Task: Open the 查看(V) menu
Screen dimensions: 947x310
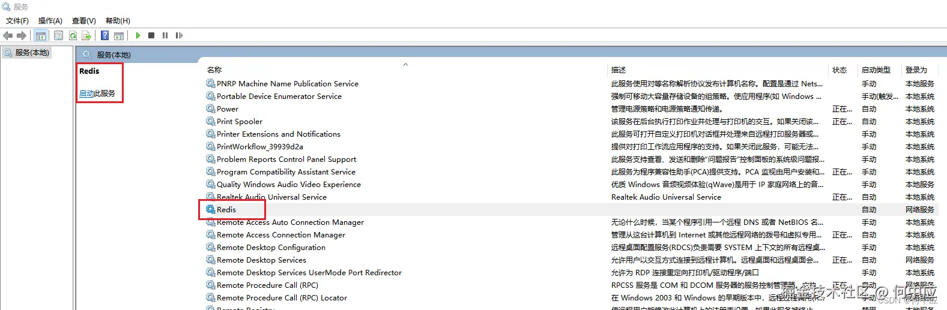Action: 84,20
